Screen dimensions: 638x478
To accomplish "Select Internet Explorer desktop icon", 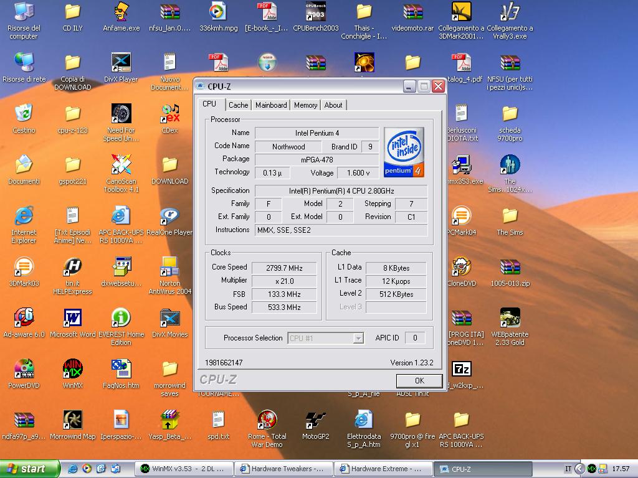I will tap(24, 225).
